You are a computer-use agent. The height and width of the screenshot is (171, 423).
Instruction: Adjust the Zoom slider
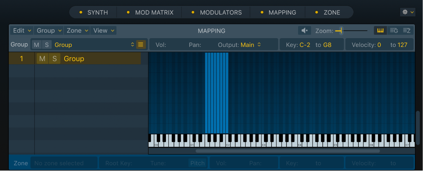coord(341,31)
